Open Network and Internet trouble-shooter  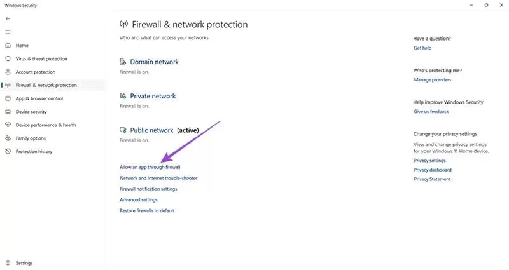[x=158, y=178]
